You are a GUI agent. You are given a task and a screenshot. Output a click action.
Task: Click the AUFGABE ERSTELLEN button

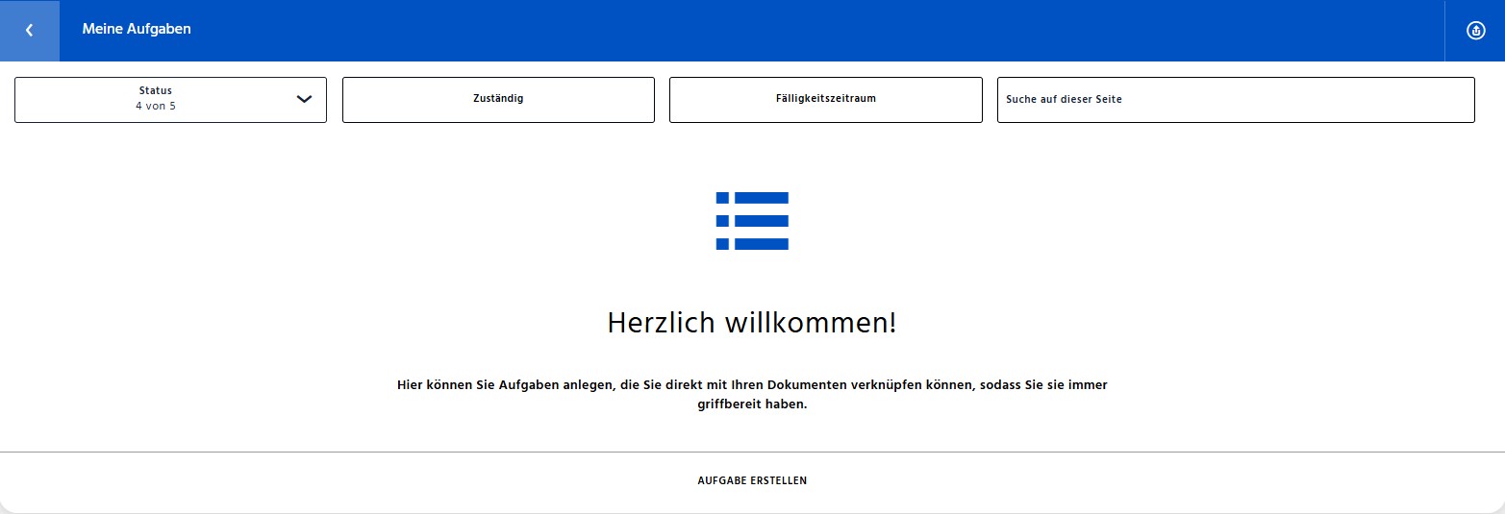click(752, 480)
